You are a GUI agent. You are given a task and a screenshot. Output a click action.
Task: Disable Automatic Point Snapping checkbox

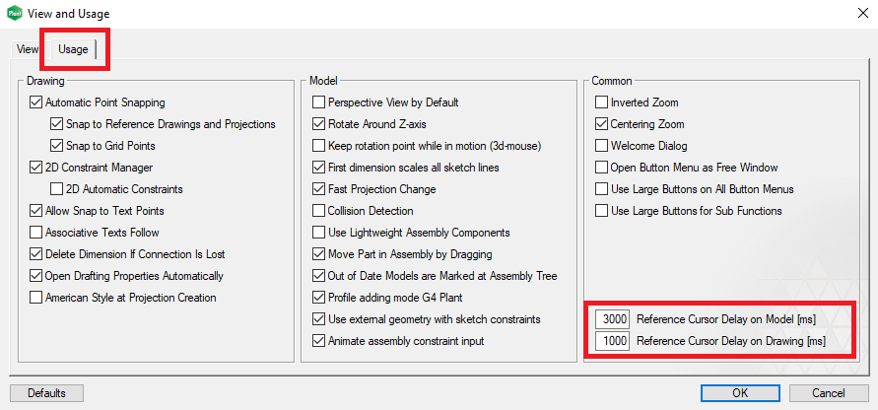click(x=36, y=102)
